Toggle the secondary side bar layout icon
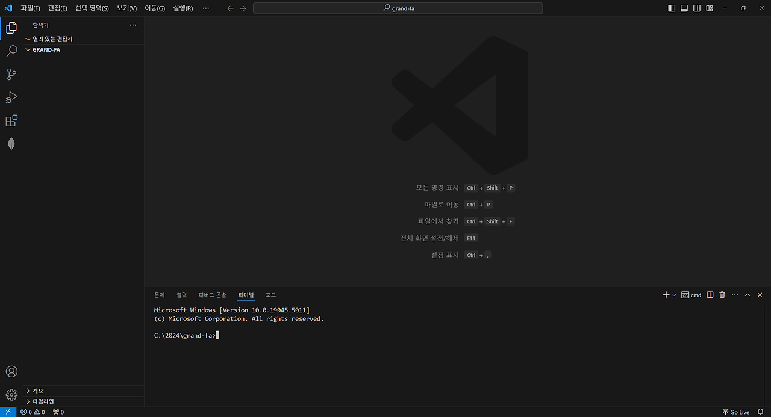The image size is (771, 417). [697, 8]
